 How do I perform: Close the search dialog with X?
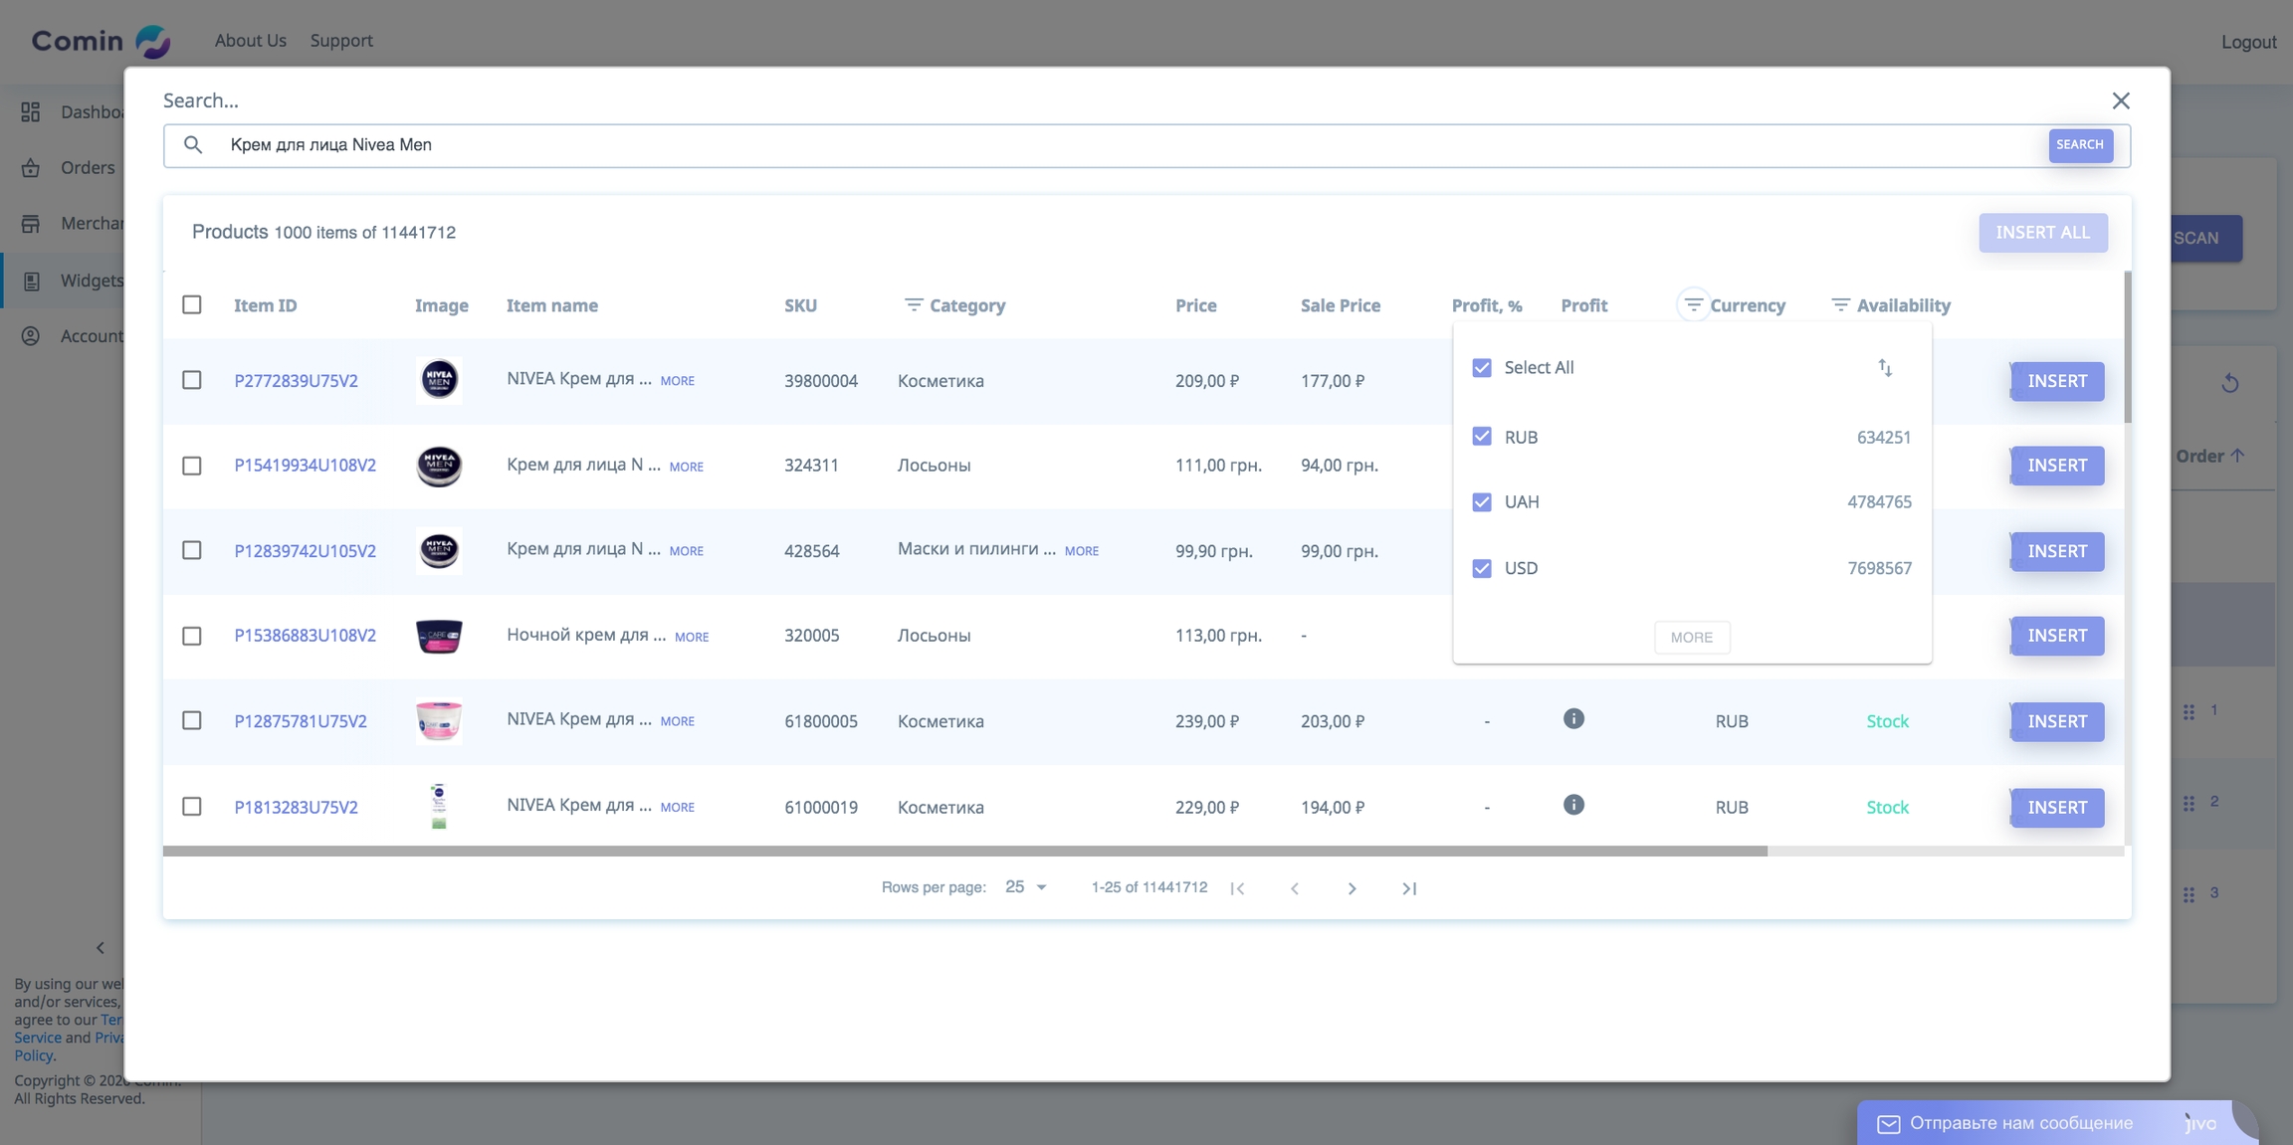tap(2121, 100)
